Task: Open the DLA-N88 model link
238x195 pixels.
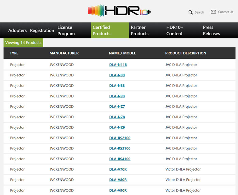Action: (117, 86)
